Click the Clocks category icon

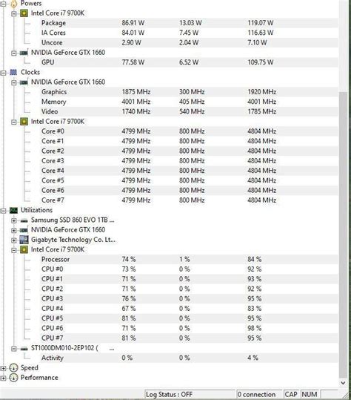(x=14, y=73)
